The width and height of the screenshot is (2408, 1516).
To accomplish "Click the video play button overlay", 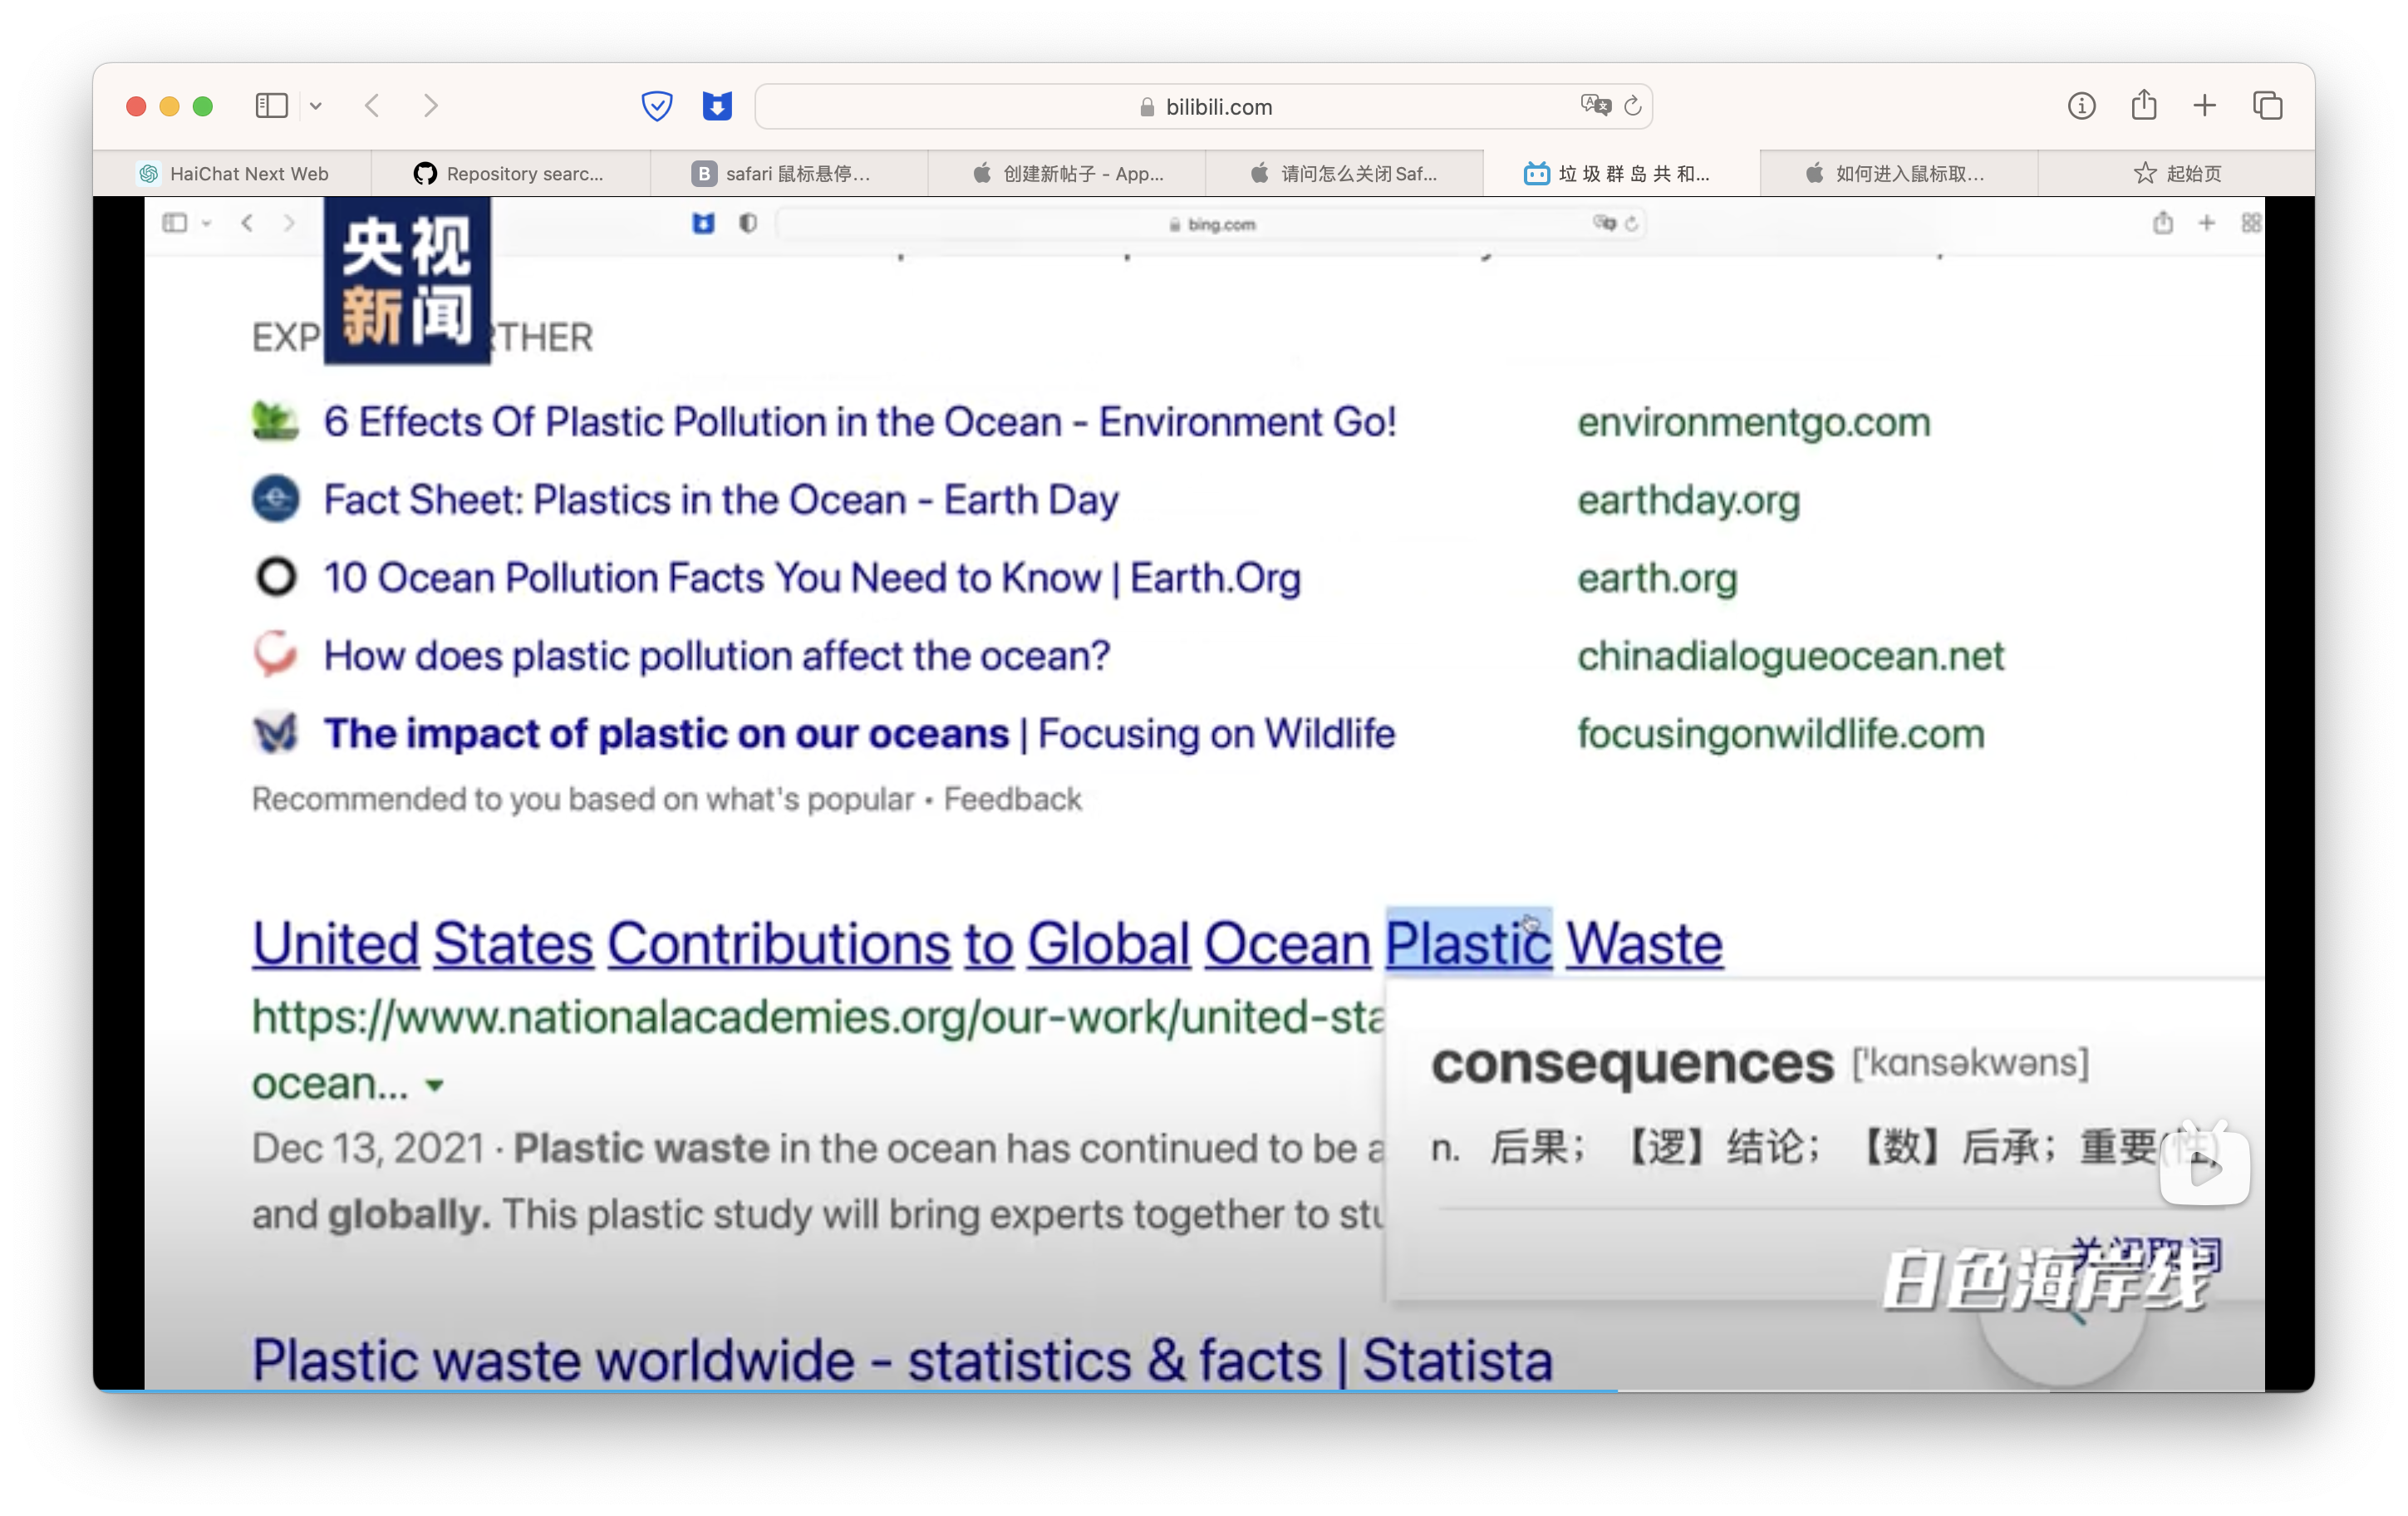I will (x=2204, y=1168).
